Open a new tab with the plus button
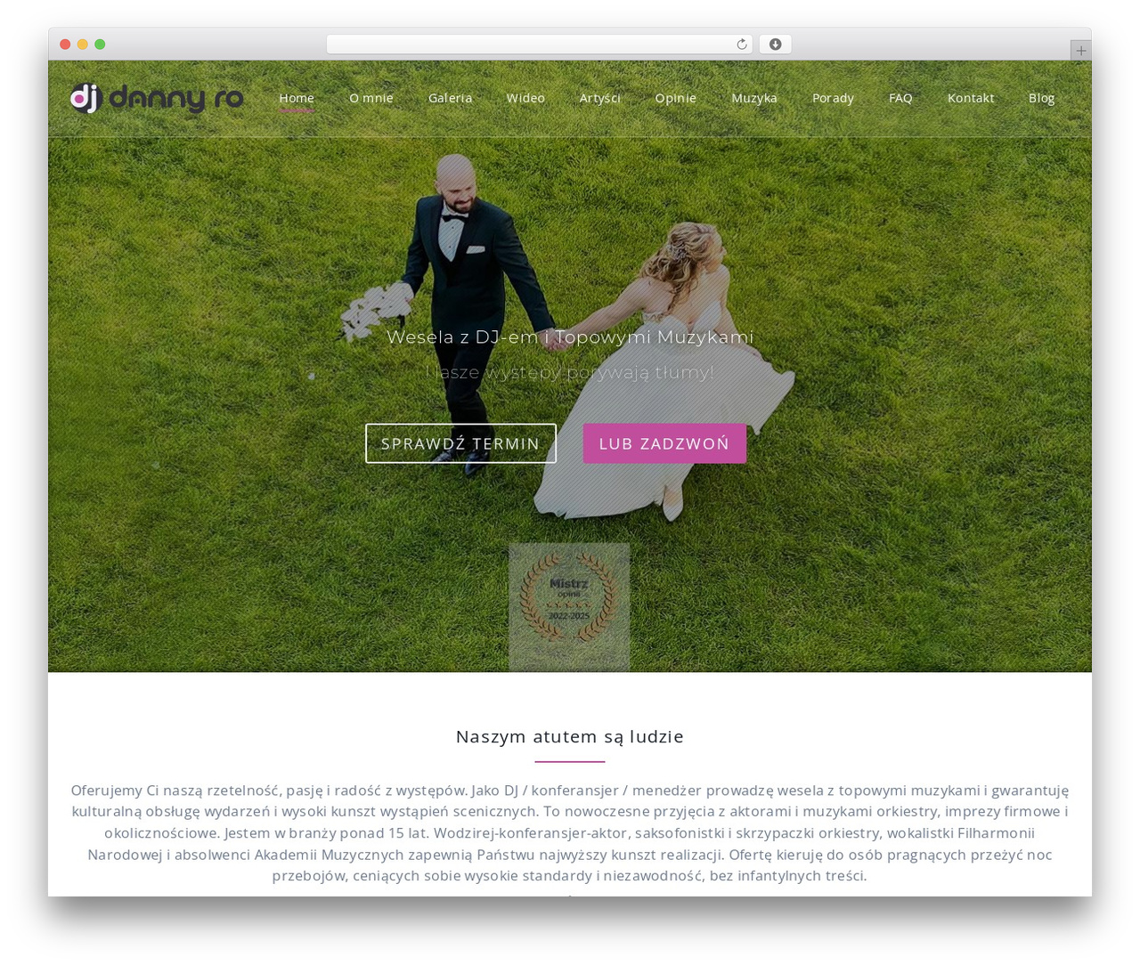1140x965 pixels. pyautogui.click(x=1080, y=51)
